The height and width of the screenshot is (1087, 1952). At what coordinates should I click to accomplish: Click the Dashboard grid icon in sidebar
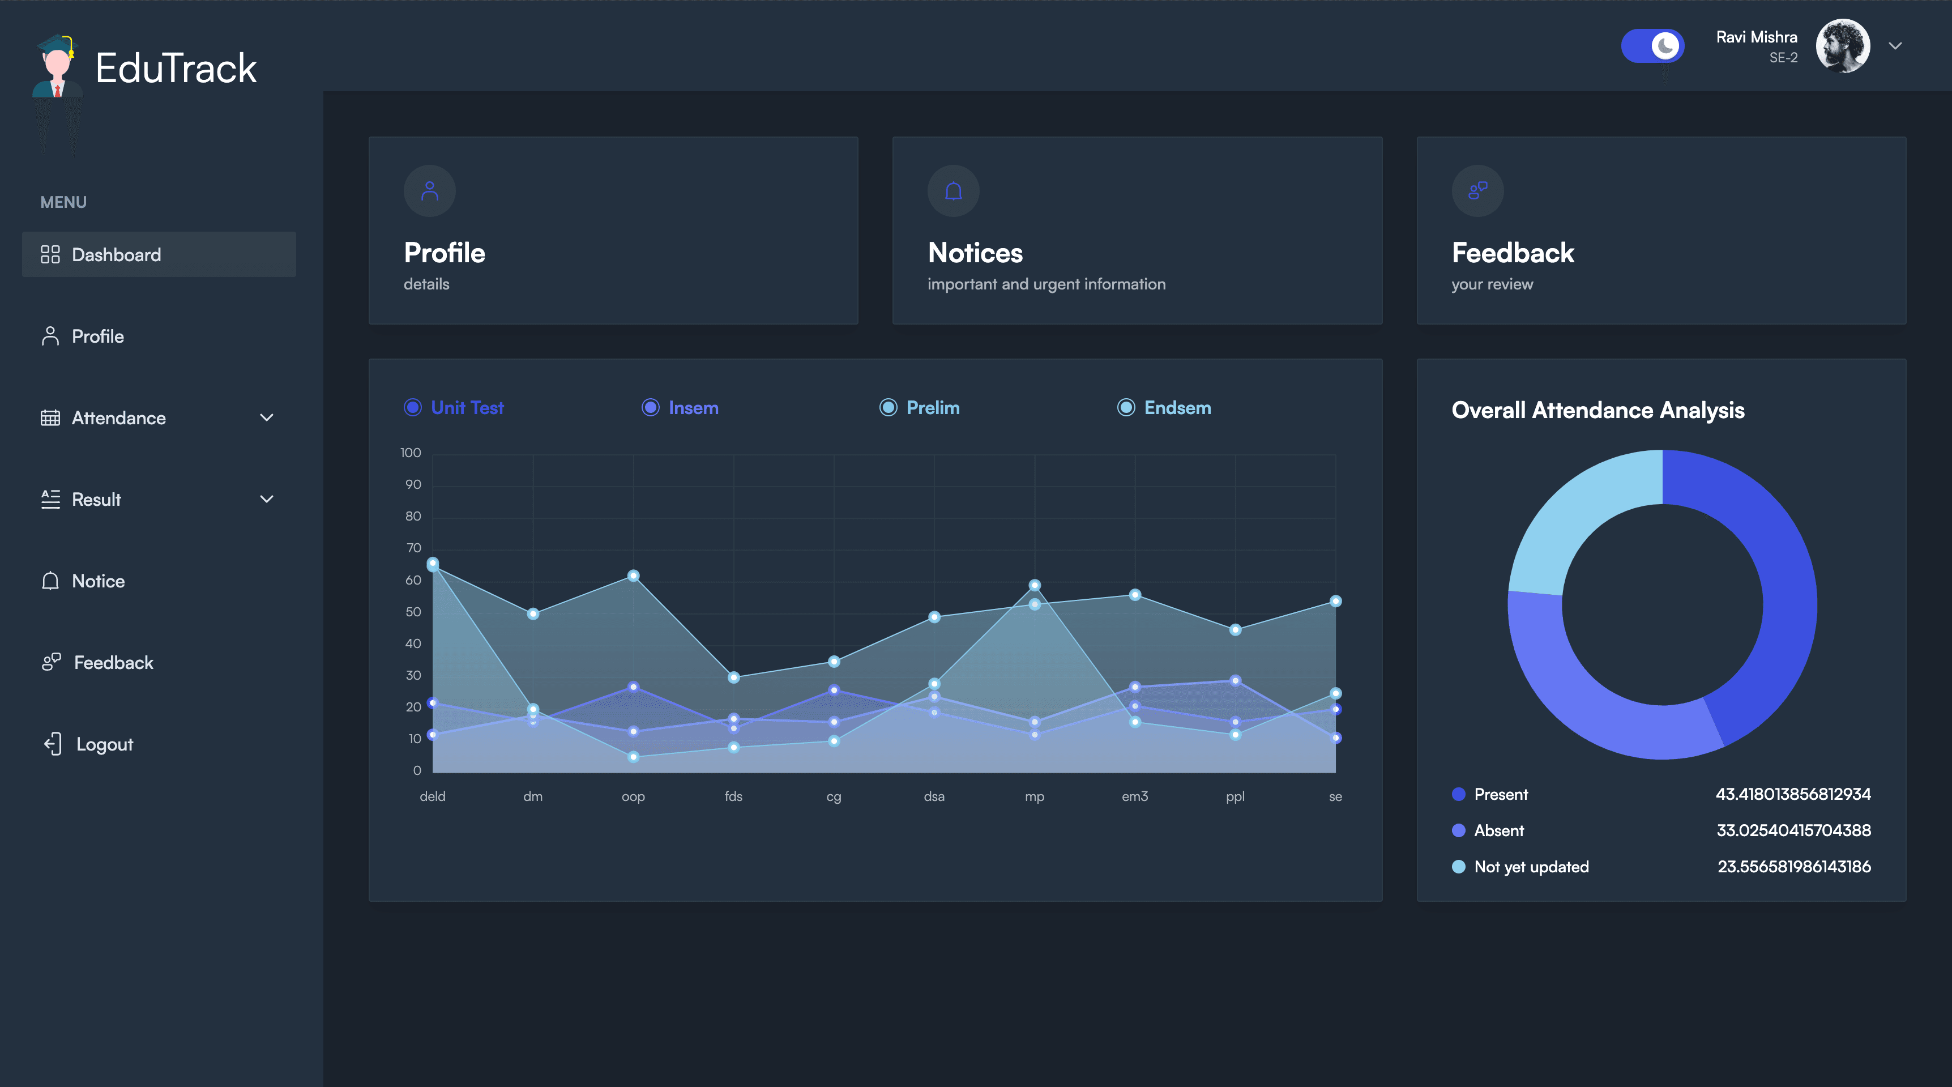click(50, 255)
